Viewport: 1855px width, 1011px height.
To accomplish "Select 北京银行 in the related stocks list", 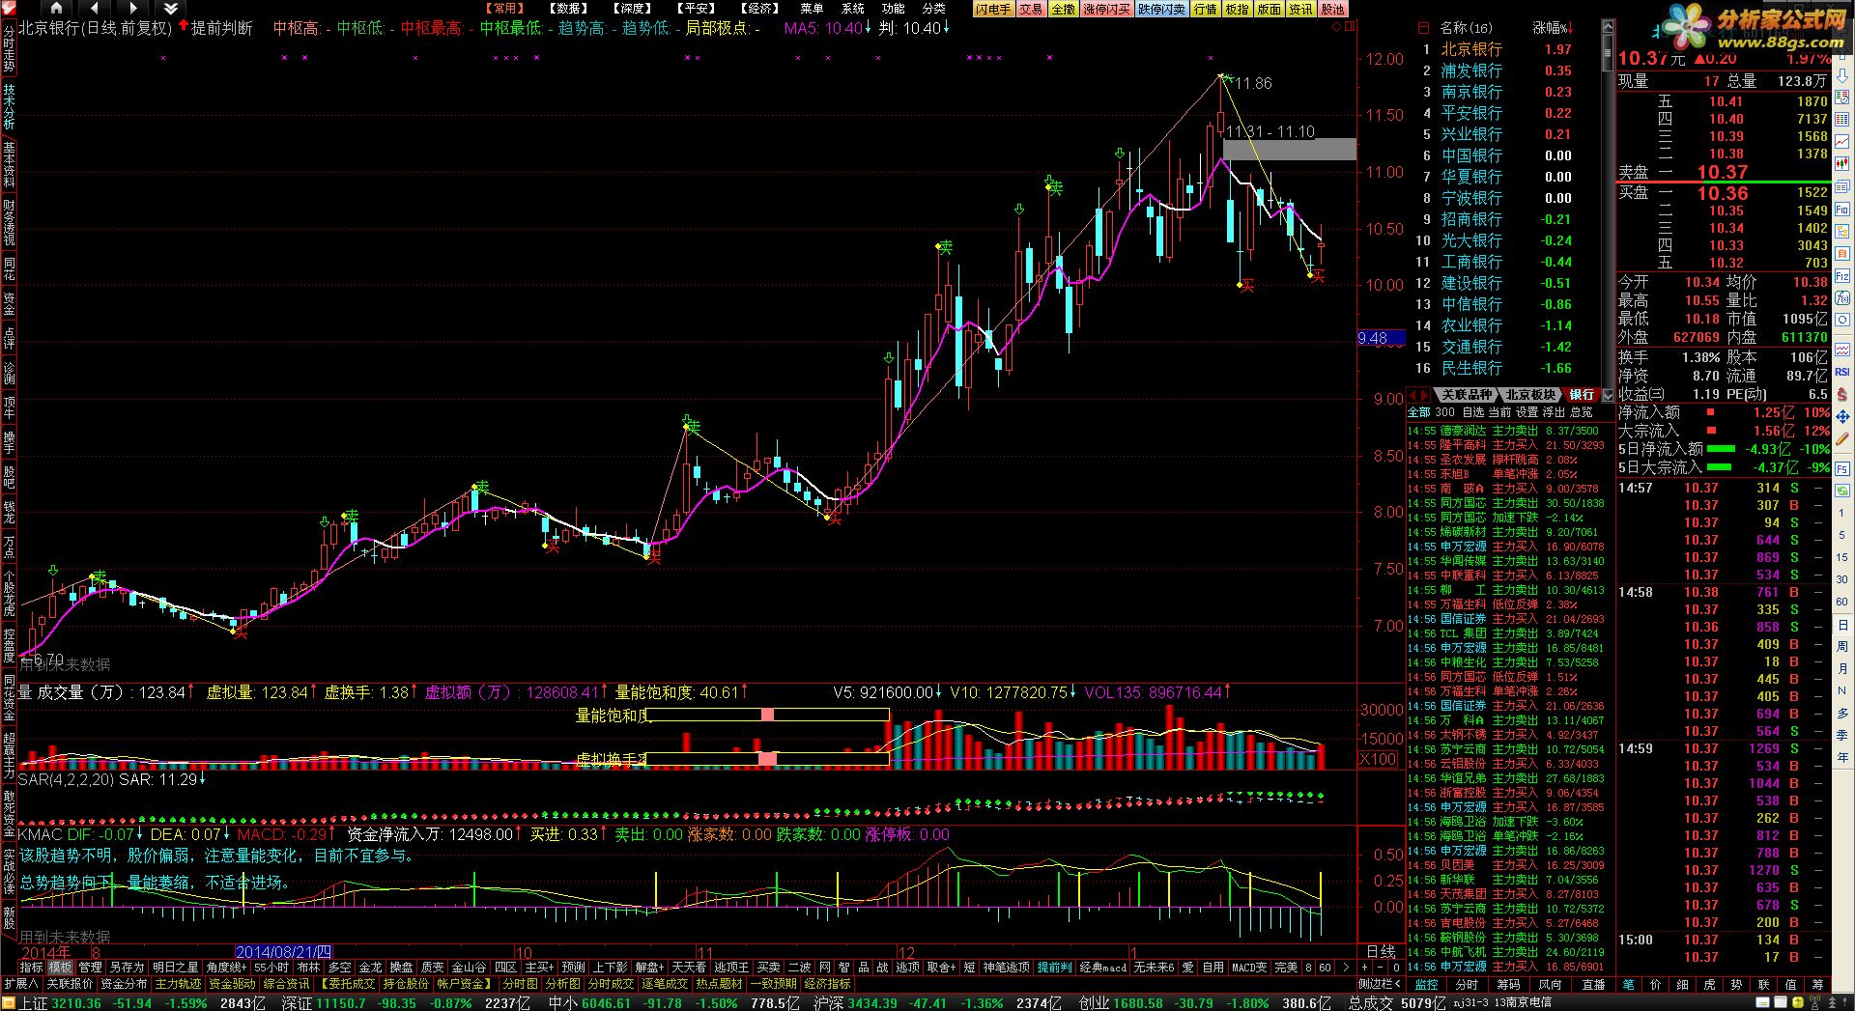I will (1471, 49).
